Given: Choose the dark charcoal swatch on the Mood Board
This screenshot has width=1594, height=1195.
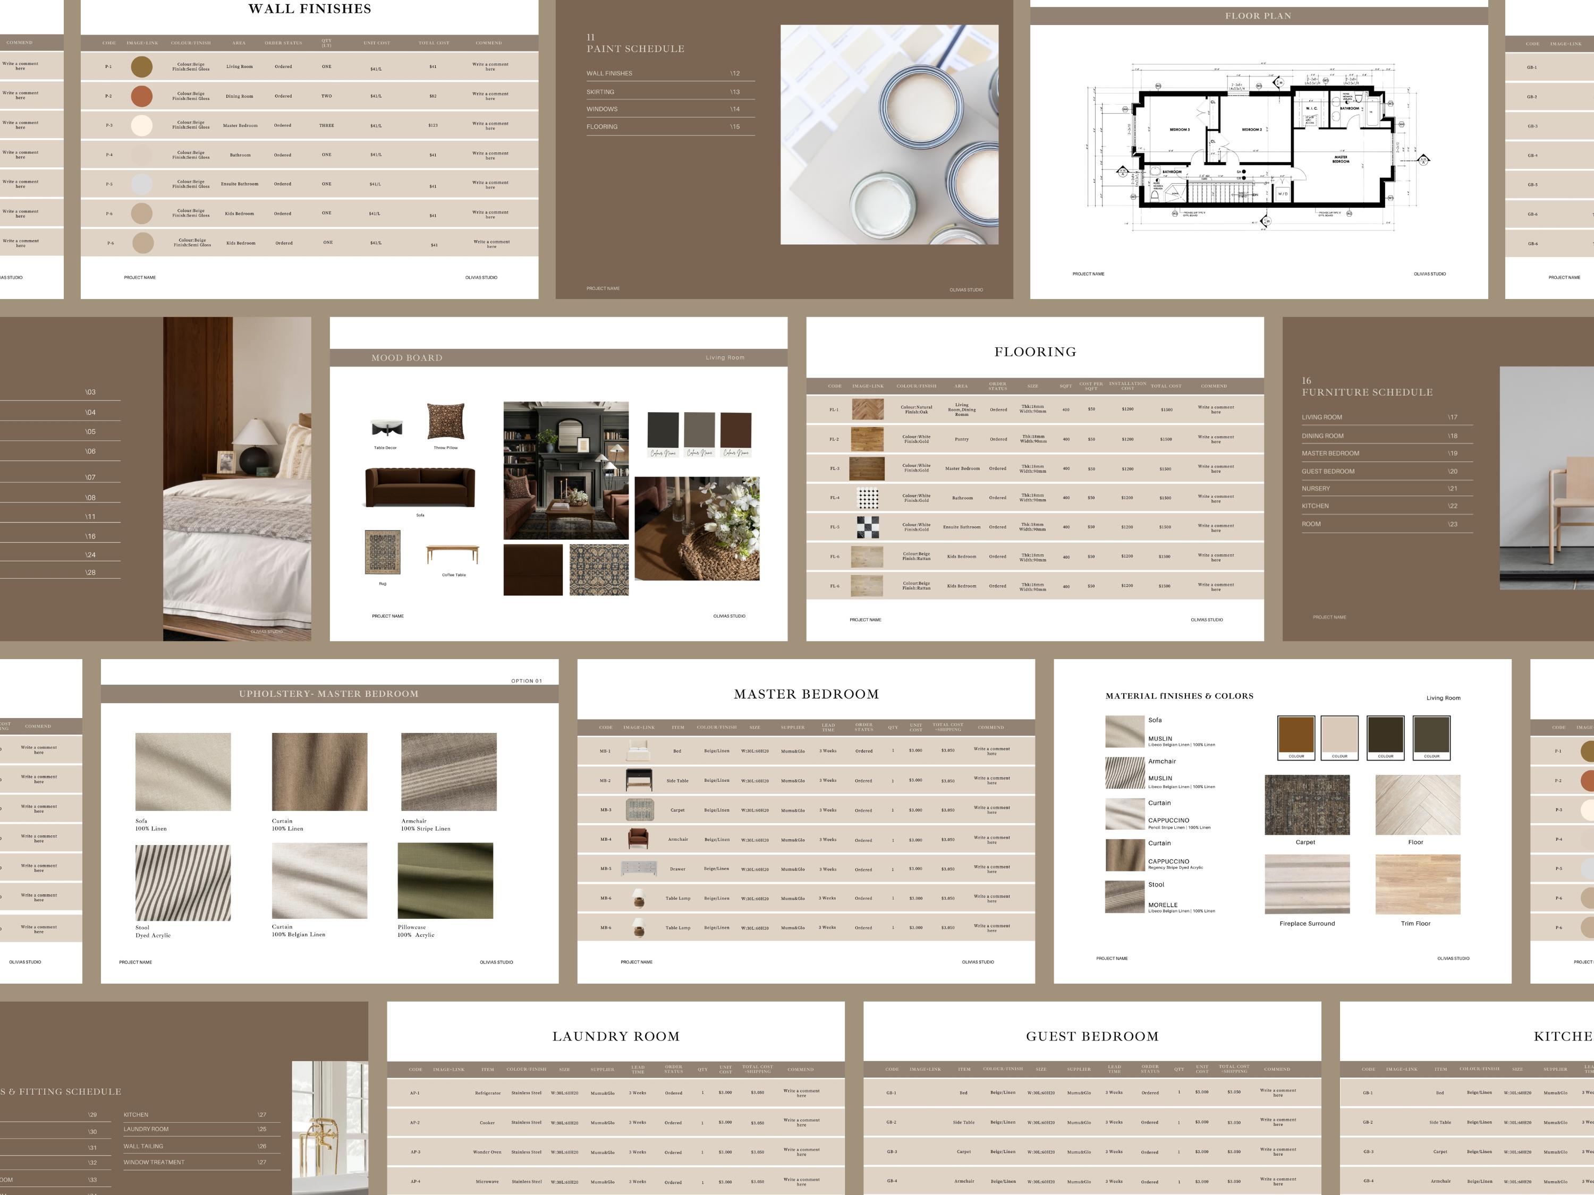Looking at the screenshot, I should 663,430.
